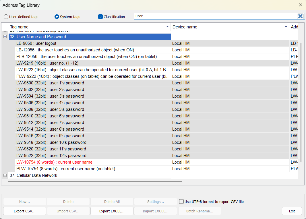Enable UTF-8 format for CSV export

pos(181,201)
